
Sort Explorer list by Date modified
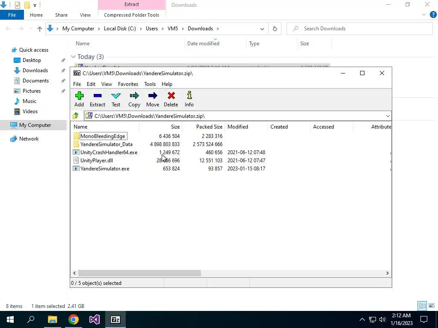point(203,44)
